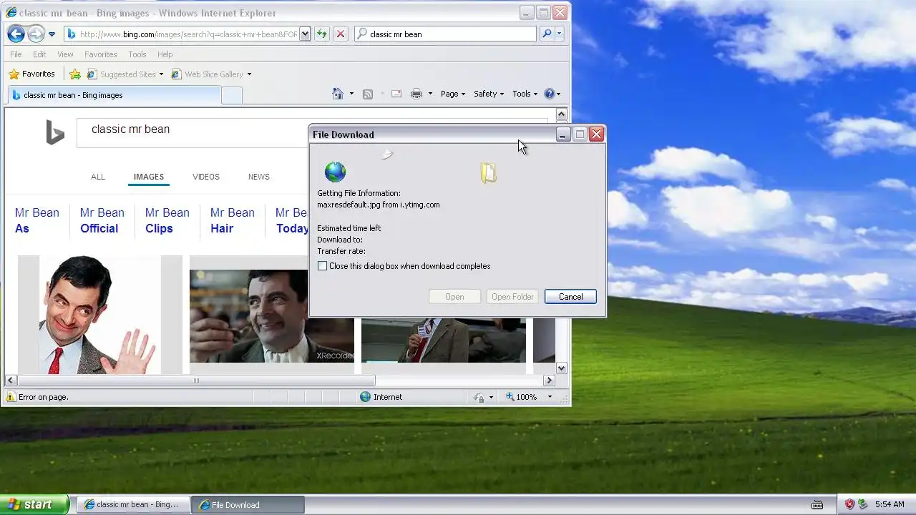The image size is (916, 515).
Task: Open the Edit menu
Action: pyautogui.click(x=39, y=54)
